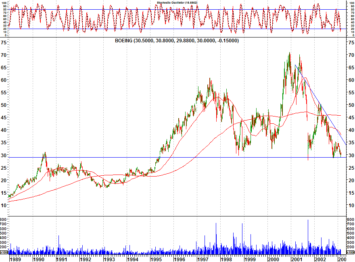Click price 30 on the right axis
The image size is (355, 262).
pos(351,155)
